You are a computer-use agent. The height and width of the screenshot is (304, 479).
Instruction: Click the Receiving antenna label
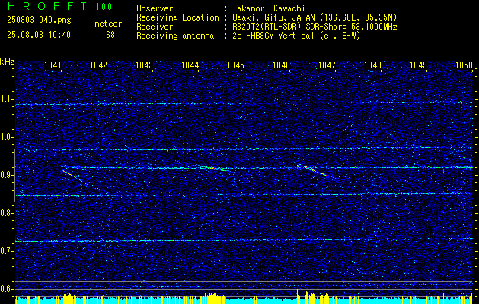pyautogui.click(x=175, y=36)
